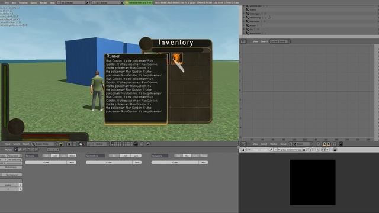Viewport: 379px width, 213px height.
Task: Toggle Sel under Controllers
Action: coord(114,156)
